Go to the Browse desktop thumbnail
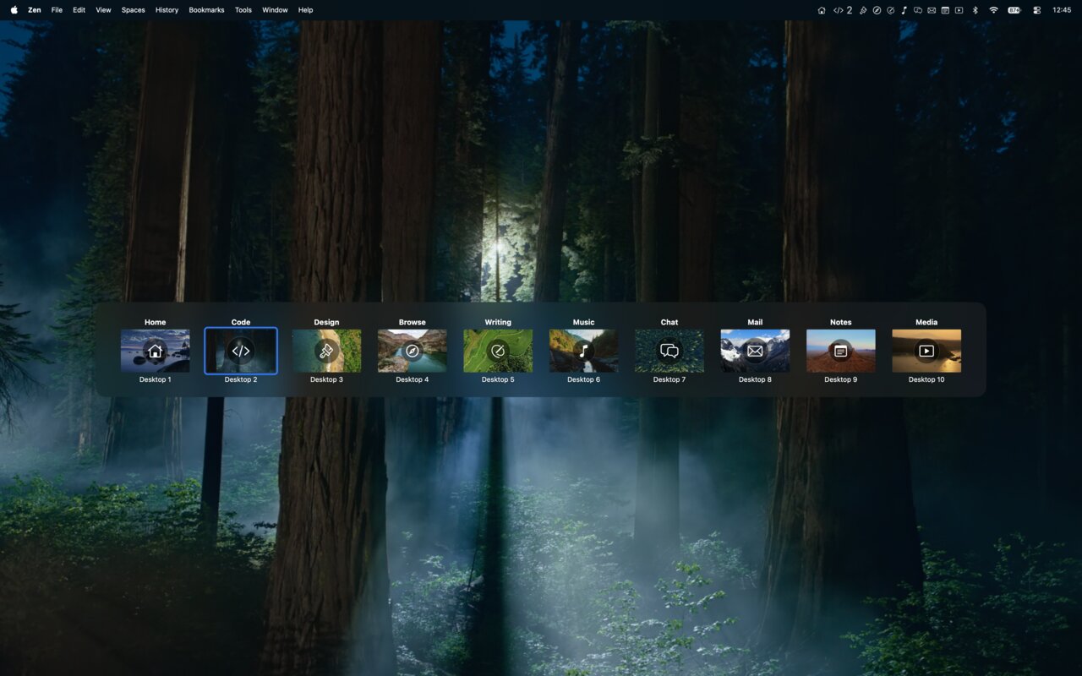 [x=413, y=351]
